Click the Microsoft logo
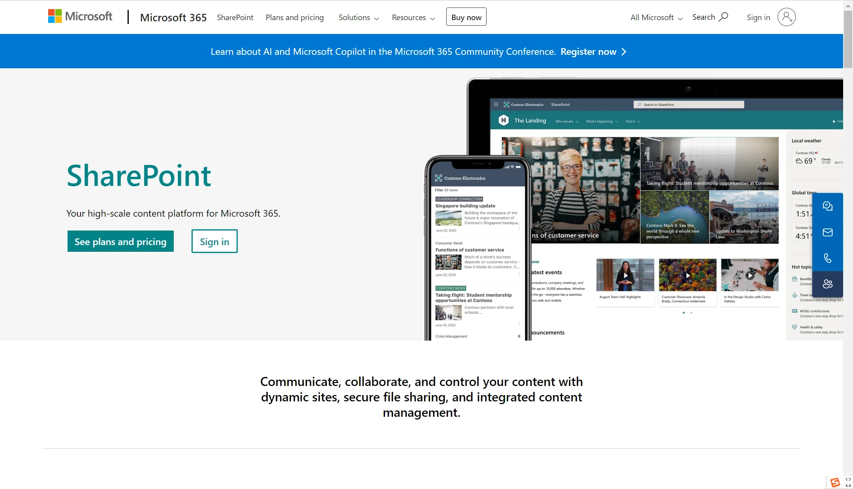The height and width of the screenshot is (489, 853). tap(80, 17)
